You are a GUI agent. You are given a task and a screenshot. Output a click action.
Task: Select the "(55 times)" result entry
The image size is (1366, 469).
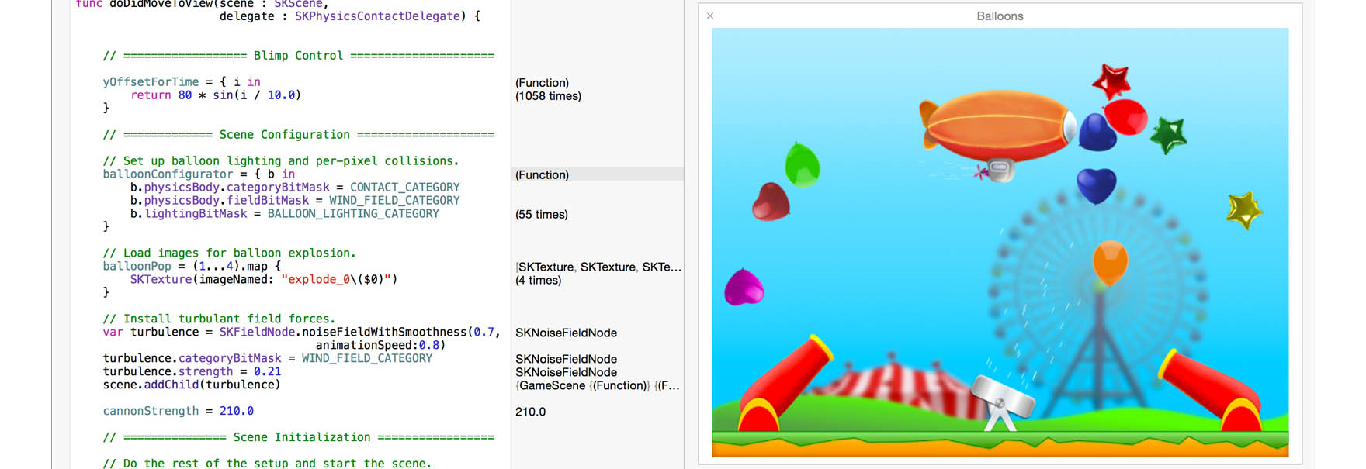click(542, 214)
